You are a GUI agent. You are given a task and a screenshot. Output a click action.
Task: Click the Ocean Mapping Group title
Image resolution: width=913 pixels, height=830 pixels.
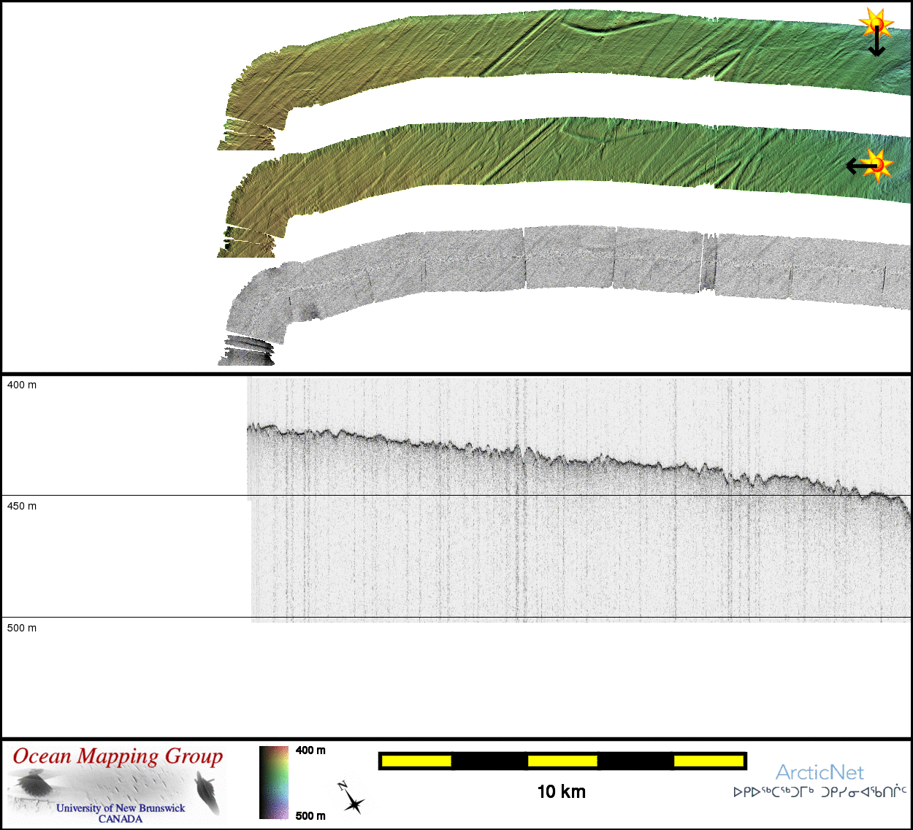coord(118,756)
